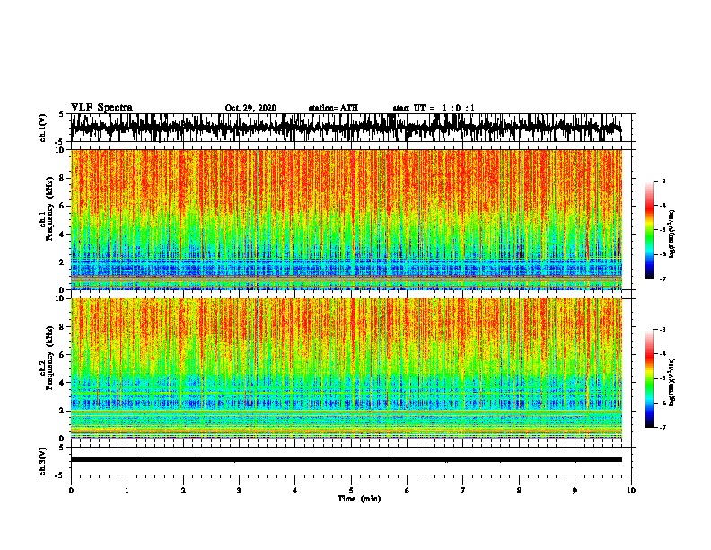Click the "2" kHz tick on ch.2 frequency axis
The image size is (711, 550).
click(62, 411)
